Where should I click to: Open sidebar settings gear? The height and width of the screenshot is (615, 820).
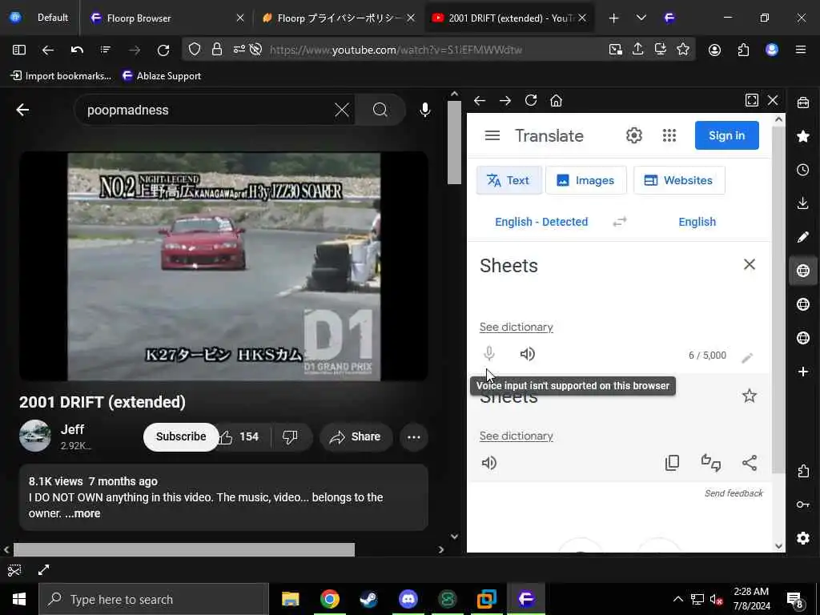[x=802, y=538]
